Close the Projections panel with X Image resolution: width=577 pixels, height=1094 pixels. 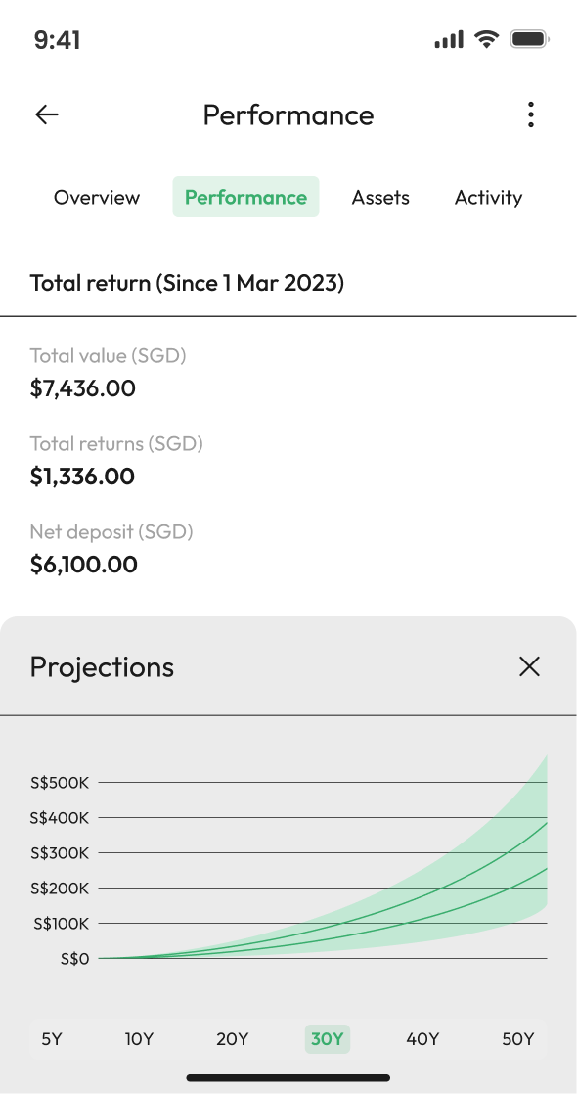point(529,666)
